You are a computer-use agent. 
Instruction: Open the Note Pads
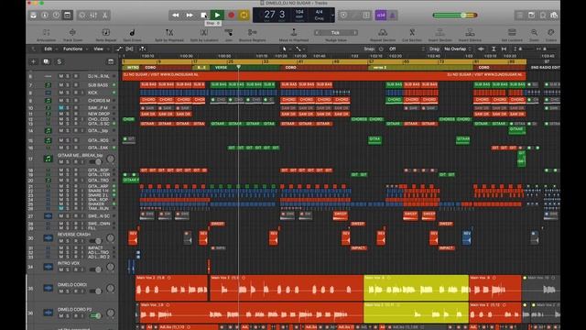coord(531,15)
